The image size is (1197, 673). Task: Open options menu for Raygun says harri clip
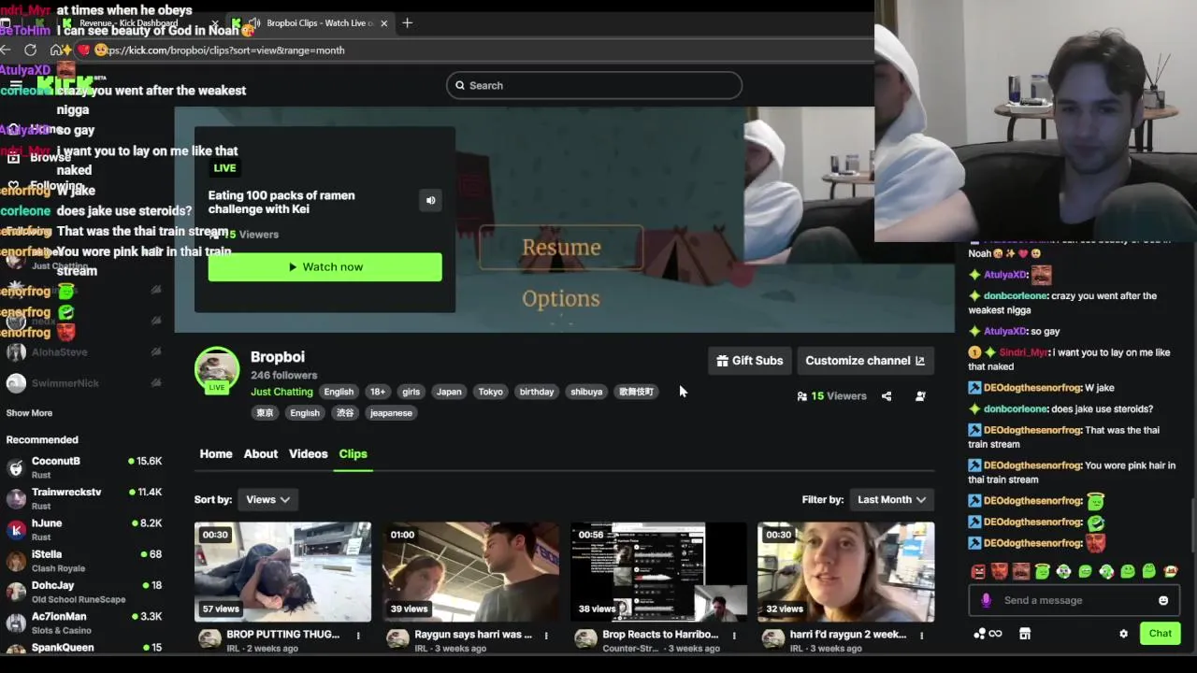pyautogui.click(x=547, y=636)
